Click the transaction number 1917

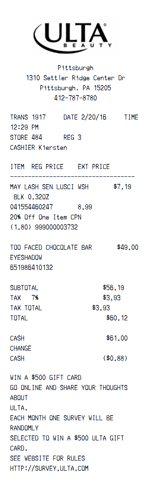click(x=39, y=117)
